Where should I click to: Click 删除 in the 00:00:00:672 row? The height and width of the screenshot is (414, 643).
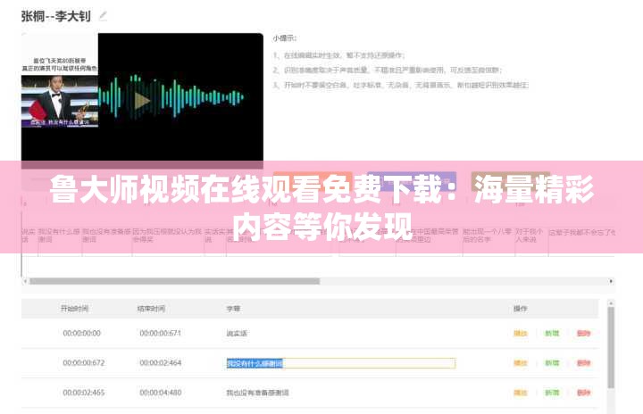(583, 363)
